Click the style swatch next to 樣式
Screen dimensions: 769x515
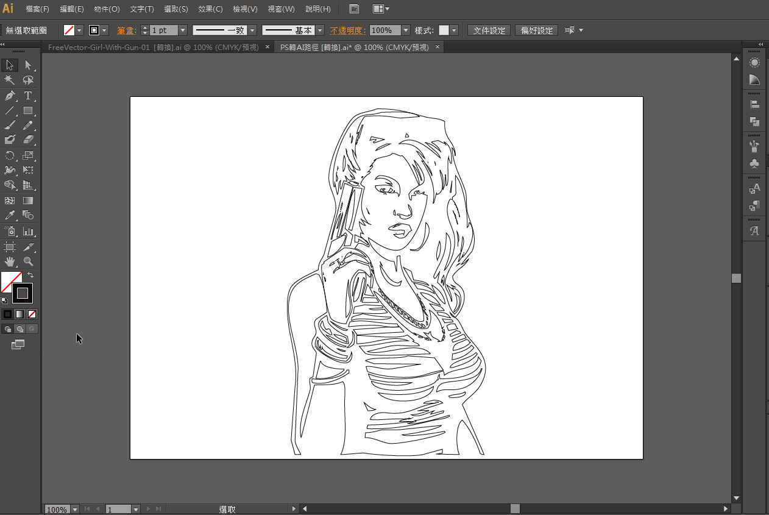pyautogui.click(x=444, y=30)
